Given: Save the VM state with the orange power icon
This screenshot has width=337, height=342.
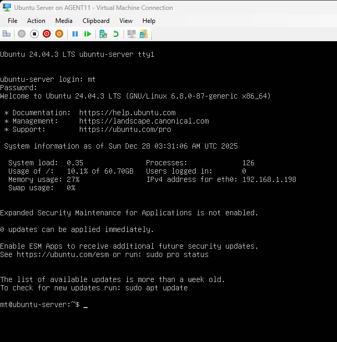Looking at the screenshot, I should coord(59,34).
